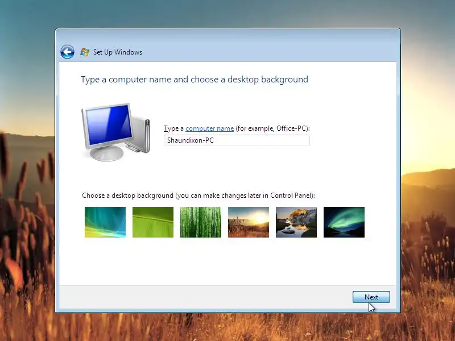Click the 'Set Up Windows' title text
The height and width of the screenshot is (341, 455).
(118, 52)
